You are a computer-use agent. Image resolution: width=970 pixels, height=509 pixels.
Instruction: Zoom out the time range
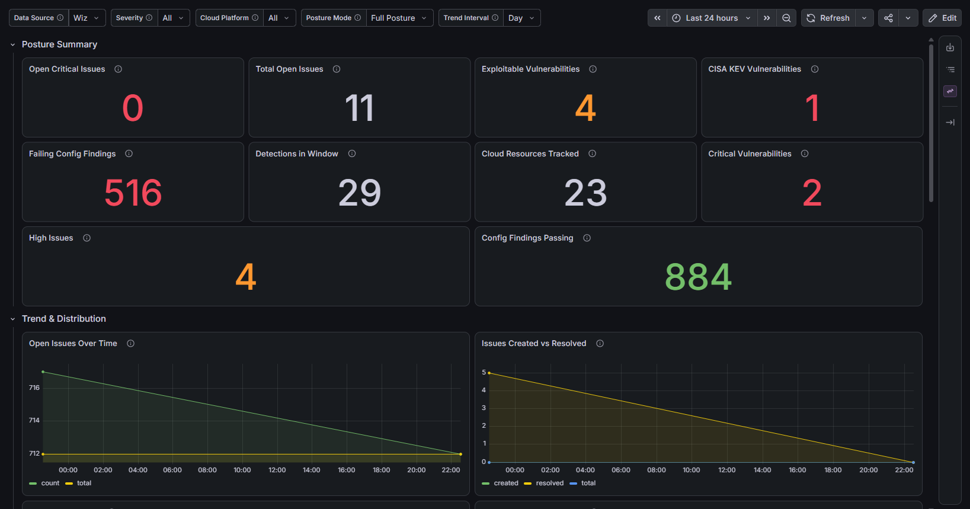coord(786,18)
